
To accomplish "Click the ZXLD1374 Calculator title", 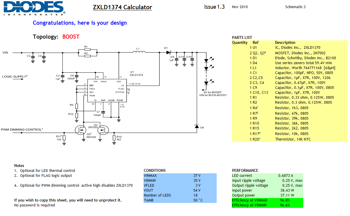I will tap(123, 7).
